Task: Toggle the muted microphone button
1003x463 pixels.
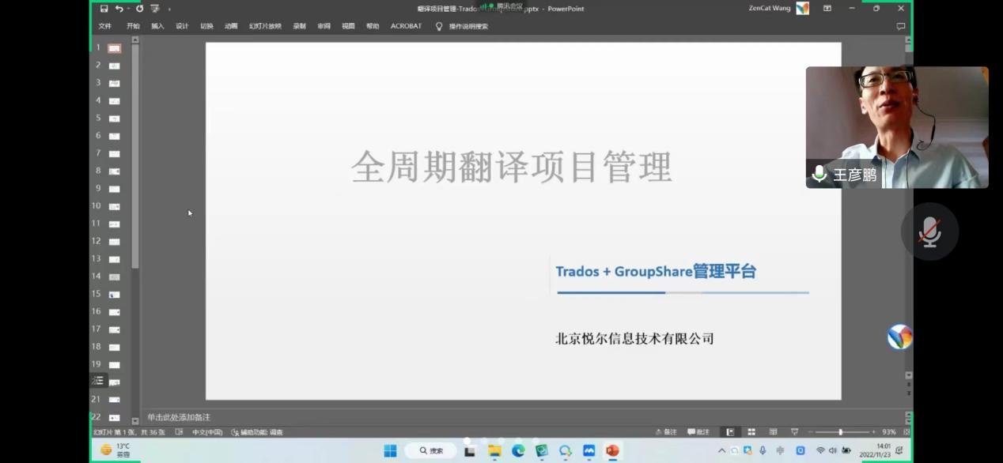Action: (930, 231)
